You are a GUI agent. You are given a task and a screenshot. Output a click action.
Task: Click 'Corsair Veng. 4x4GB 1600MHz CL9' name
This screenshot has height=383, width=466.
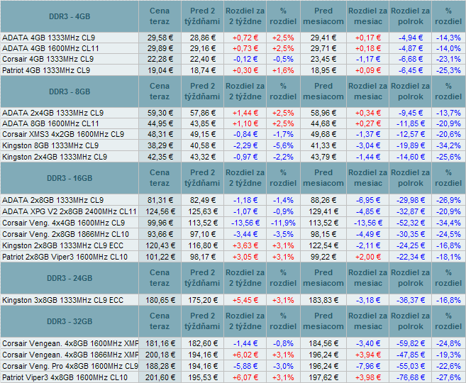63,223
